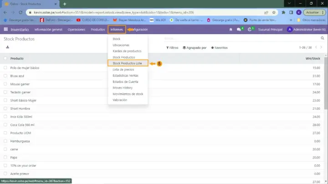Open the activities clock icon
Viewport: 328px width, 184px height.
250,29
